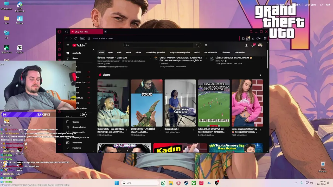This screenshot has width=333, height=187.
Task: Open the Fortnite desktop shortcut
Action: click(x=20, y=20)
